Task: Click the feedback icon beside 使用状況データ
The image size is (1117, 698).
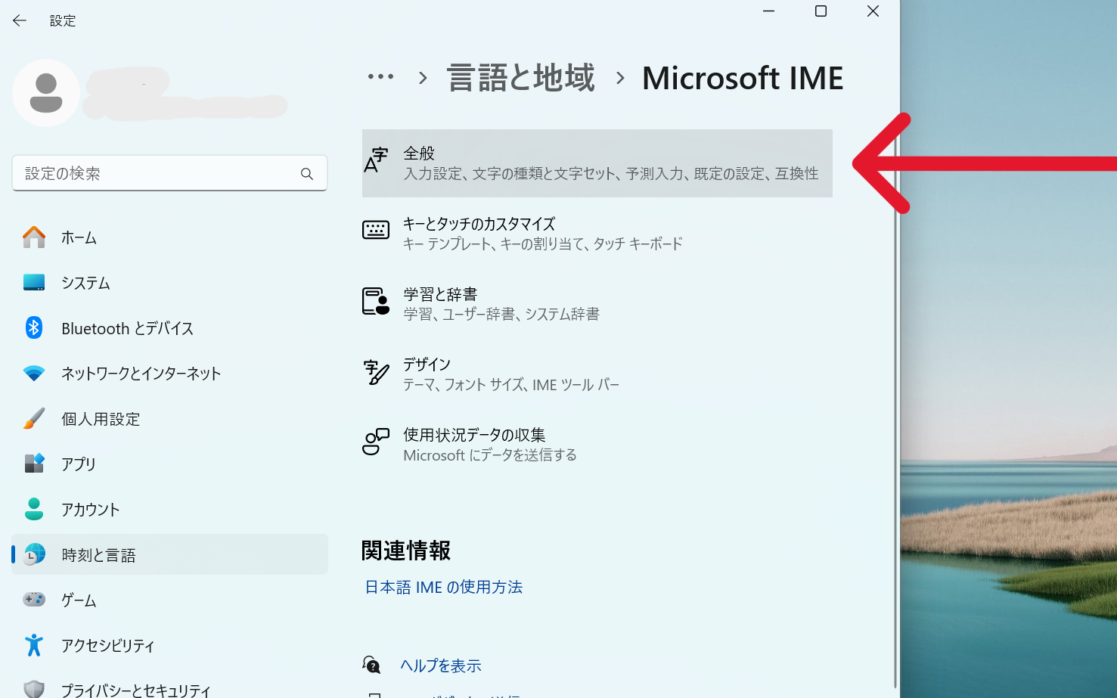Action: point(376,441)
